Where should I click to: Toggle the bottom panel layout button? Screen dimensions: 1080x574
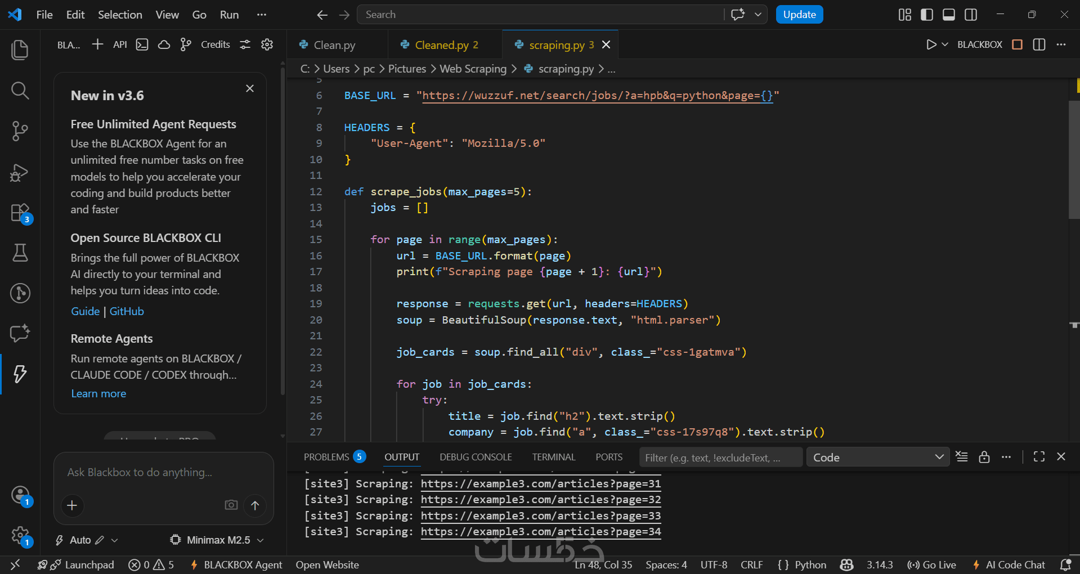tap(948, 15)
